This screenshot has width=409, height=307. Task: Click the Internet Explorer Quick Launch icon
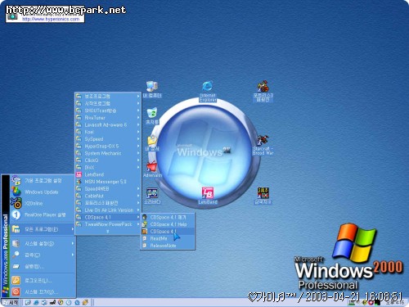pyautogui.click(x=36, y=302)
